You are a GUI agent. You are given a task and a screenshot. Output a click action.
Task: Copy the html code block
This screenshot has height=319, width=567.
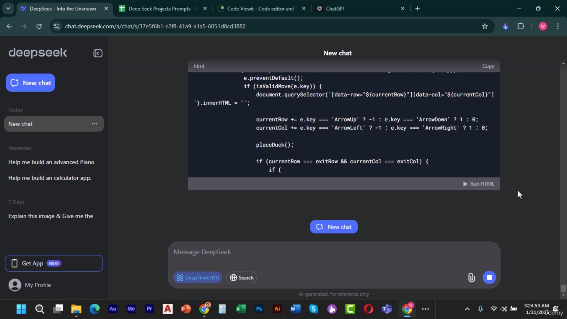[x=488, y=66]
